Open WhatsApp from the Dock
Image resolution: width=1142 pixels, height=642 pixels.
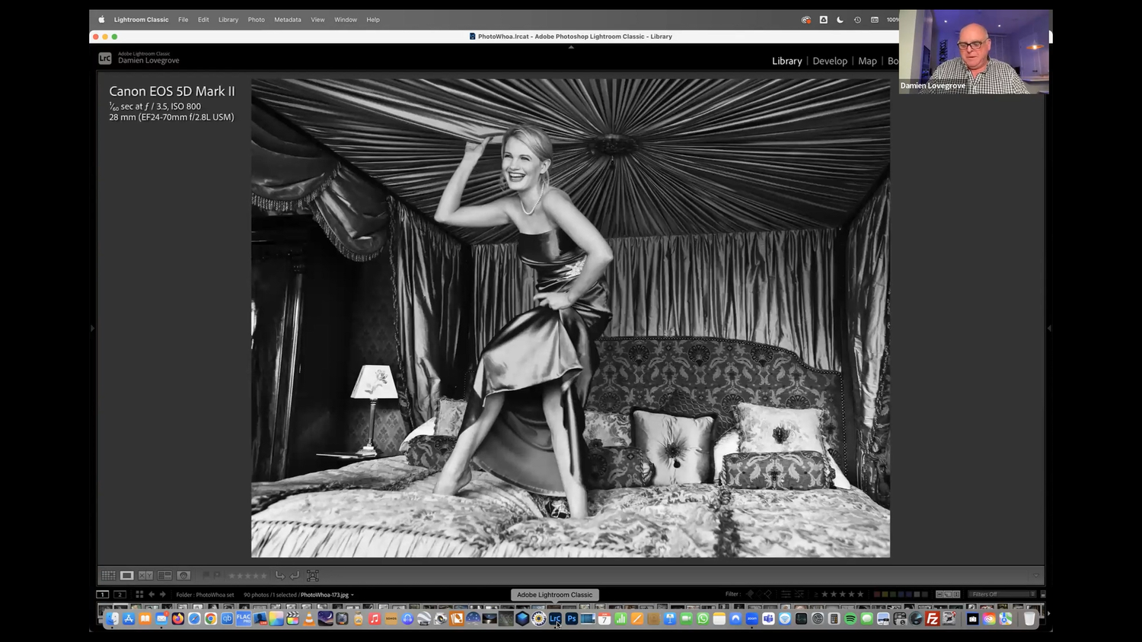[703, 619]
